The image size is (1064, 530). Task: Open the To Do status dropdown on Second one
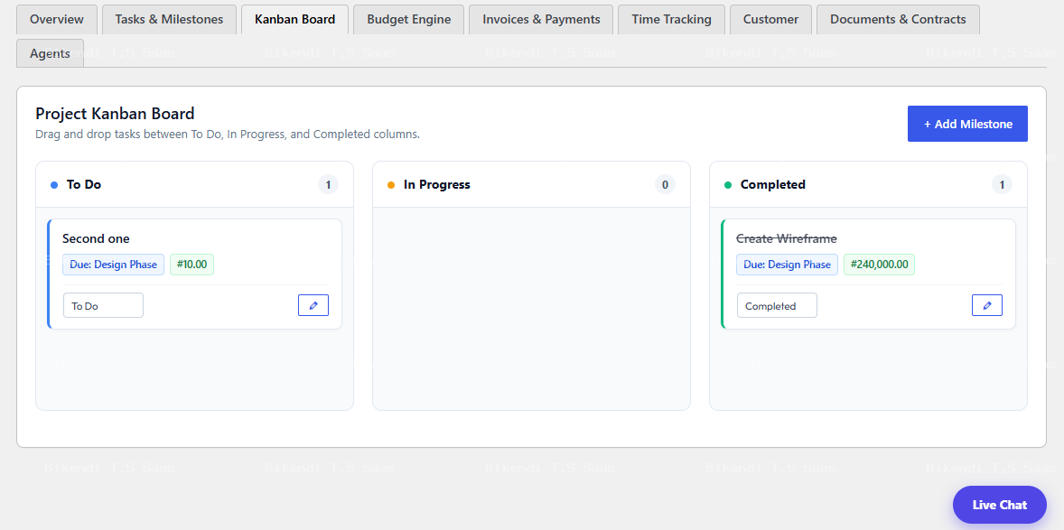(103, 305)
